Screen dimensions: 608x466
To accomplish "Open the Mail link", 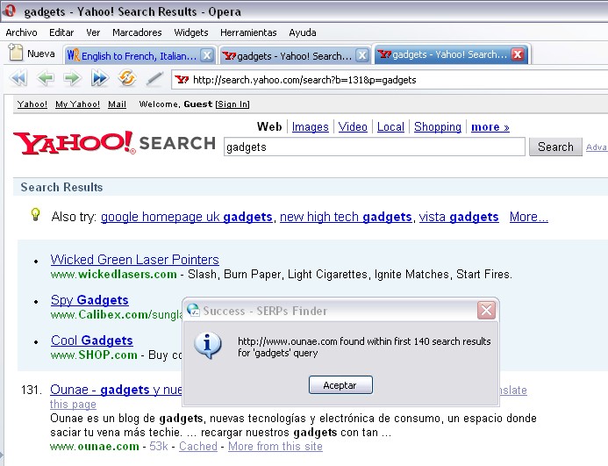I will (117, 104).
